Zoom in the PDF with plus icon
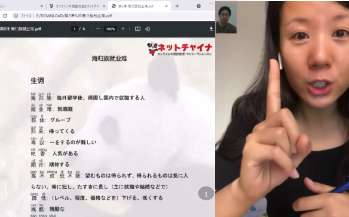This screenshot has width=349, height=217. [123, 29]
